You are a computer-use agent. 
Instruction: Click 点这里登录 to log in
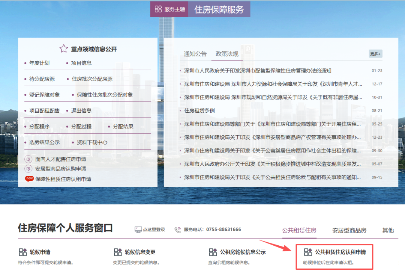click(154, 230)
